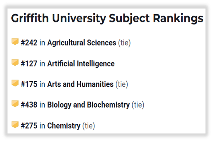
Task: Click the #242 rank number
Action: coord(29,43)
